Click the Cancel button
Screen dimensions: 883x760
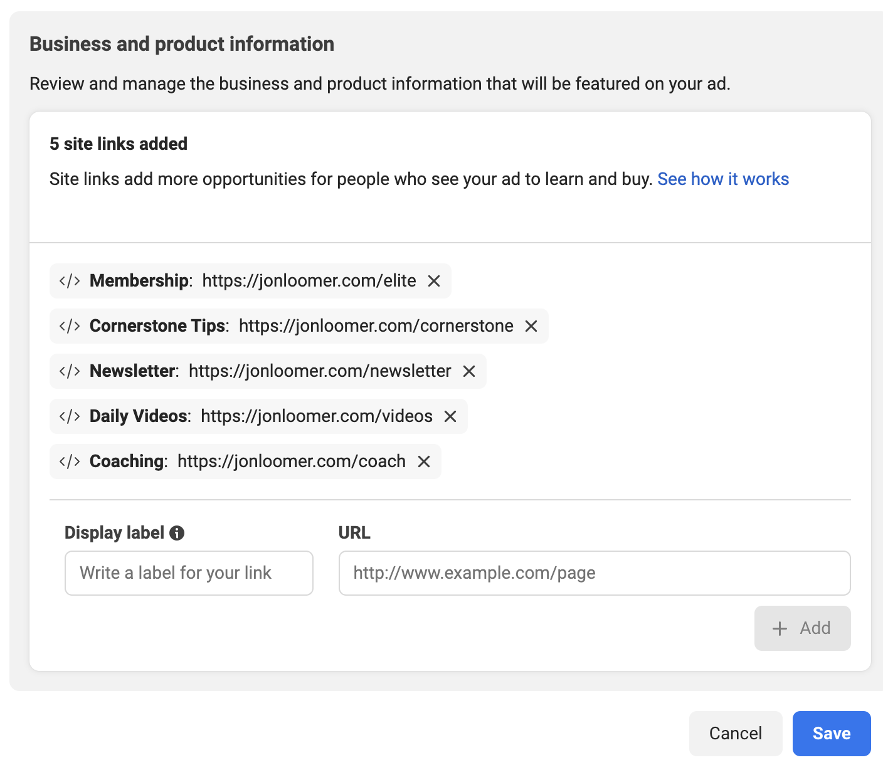[x=736, y=734]
